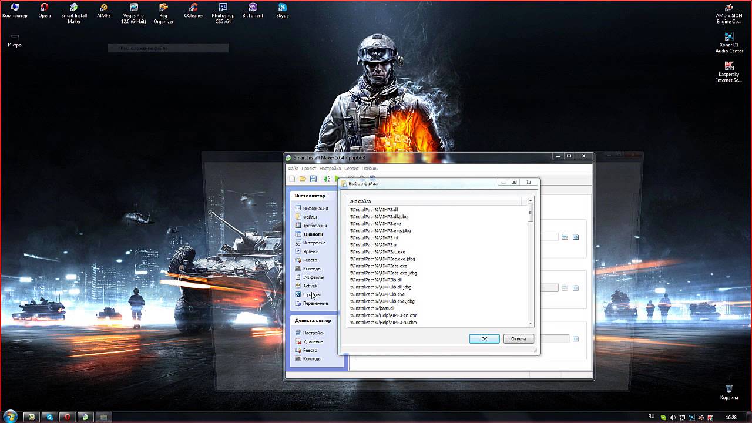Image resolution: width=752 pixels, height=423 pixels.
Task: Open the Переменные section in sidebar
Action: pos(312,303)
